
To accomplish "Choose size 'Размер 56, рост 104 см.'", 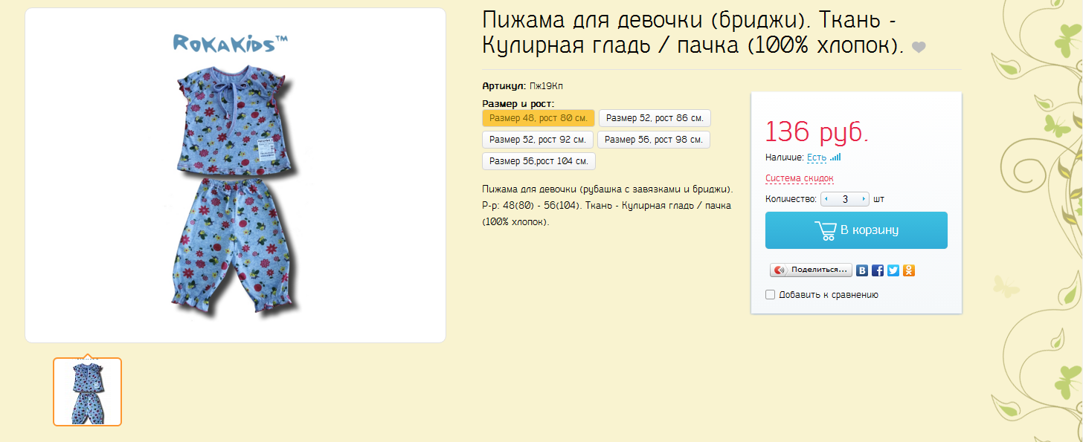I will [x=539, y=161].
